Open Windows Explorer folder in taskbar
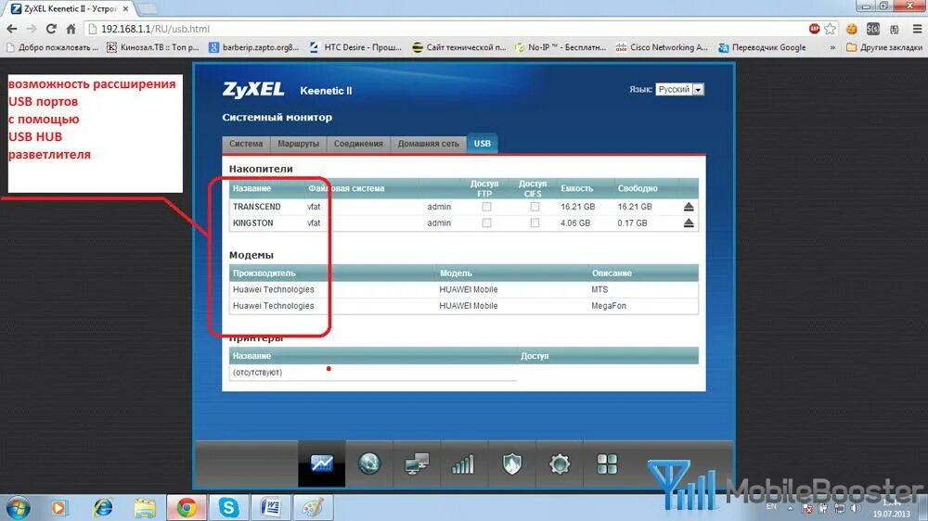 click(145, 507)
